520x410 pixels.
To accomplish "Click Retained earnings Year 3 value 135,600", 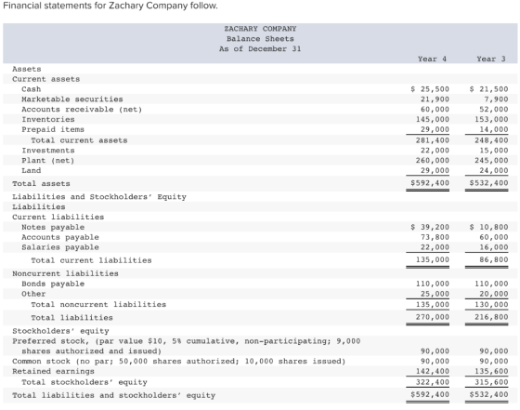I will coord(491,371).
